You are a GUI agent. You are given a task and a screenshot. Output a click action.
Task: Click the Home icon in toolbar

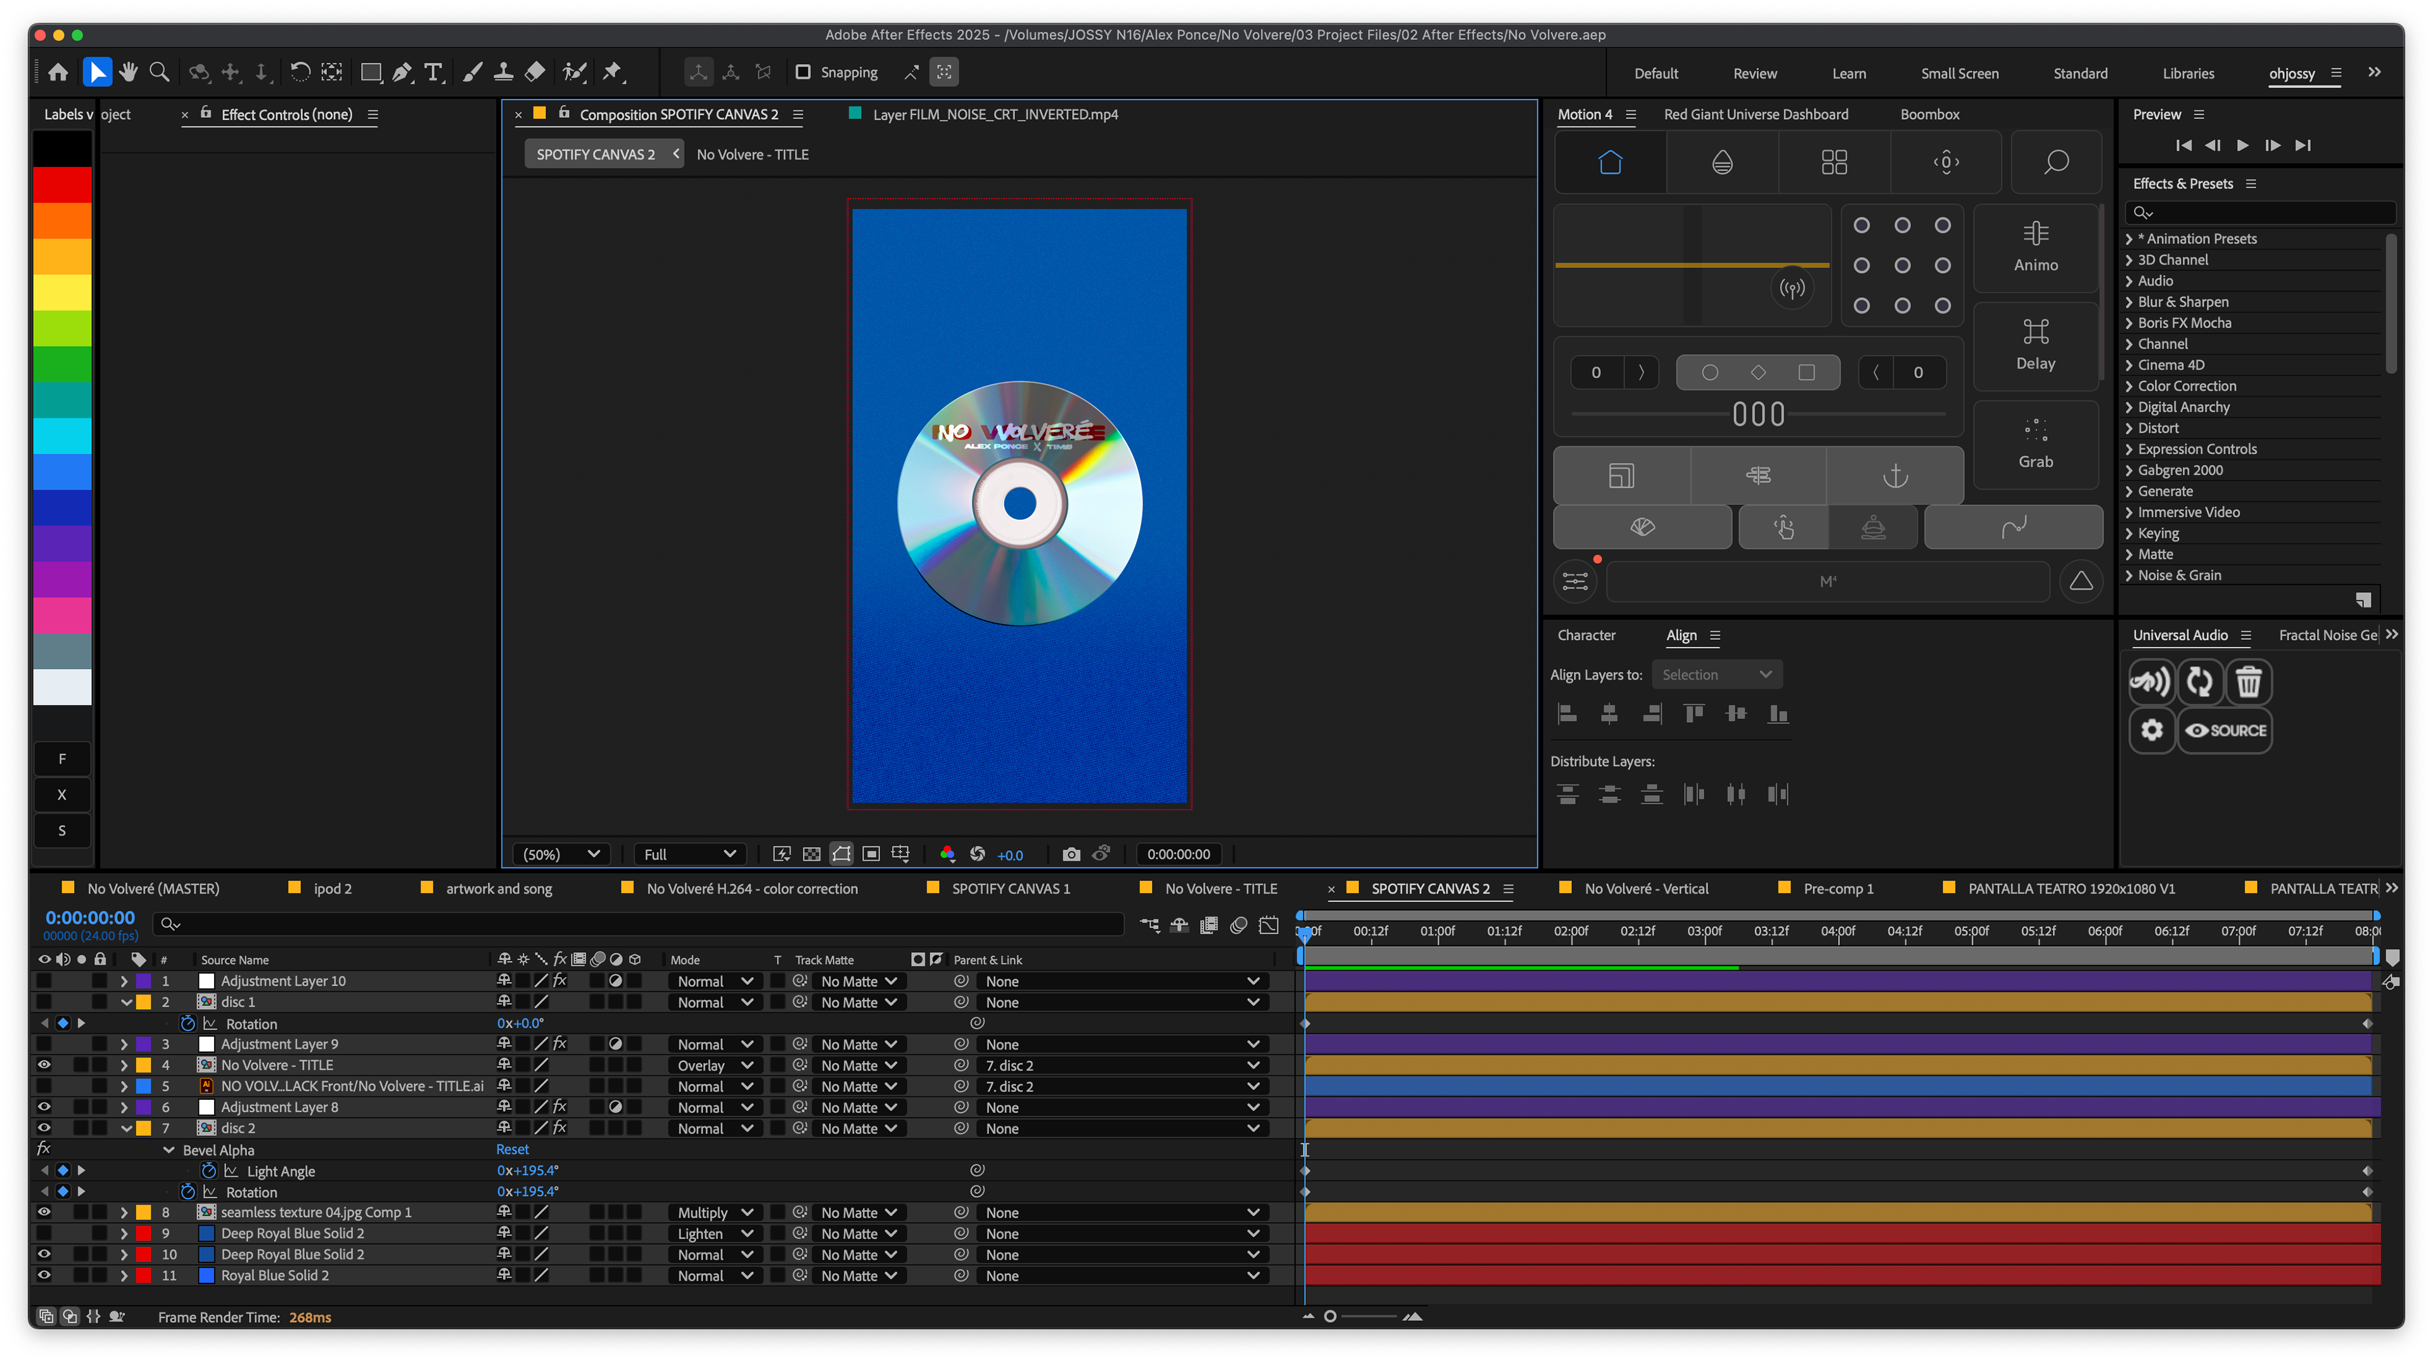pyautogui.click(x=58, y=72)
